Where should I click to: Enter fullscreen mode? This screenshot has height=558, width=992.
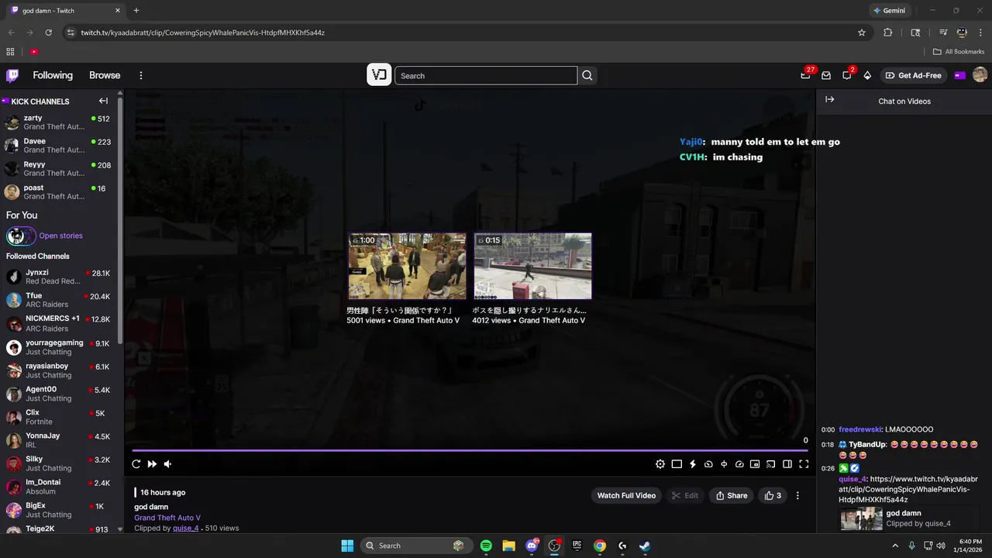pos(804,464)
